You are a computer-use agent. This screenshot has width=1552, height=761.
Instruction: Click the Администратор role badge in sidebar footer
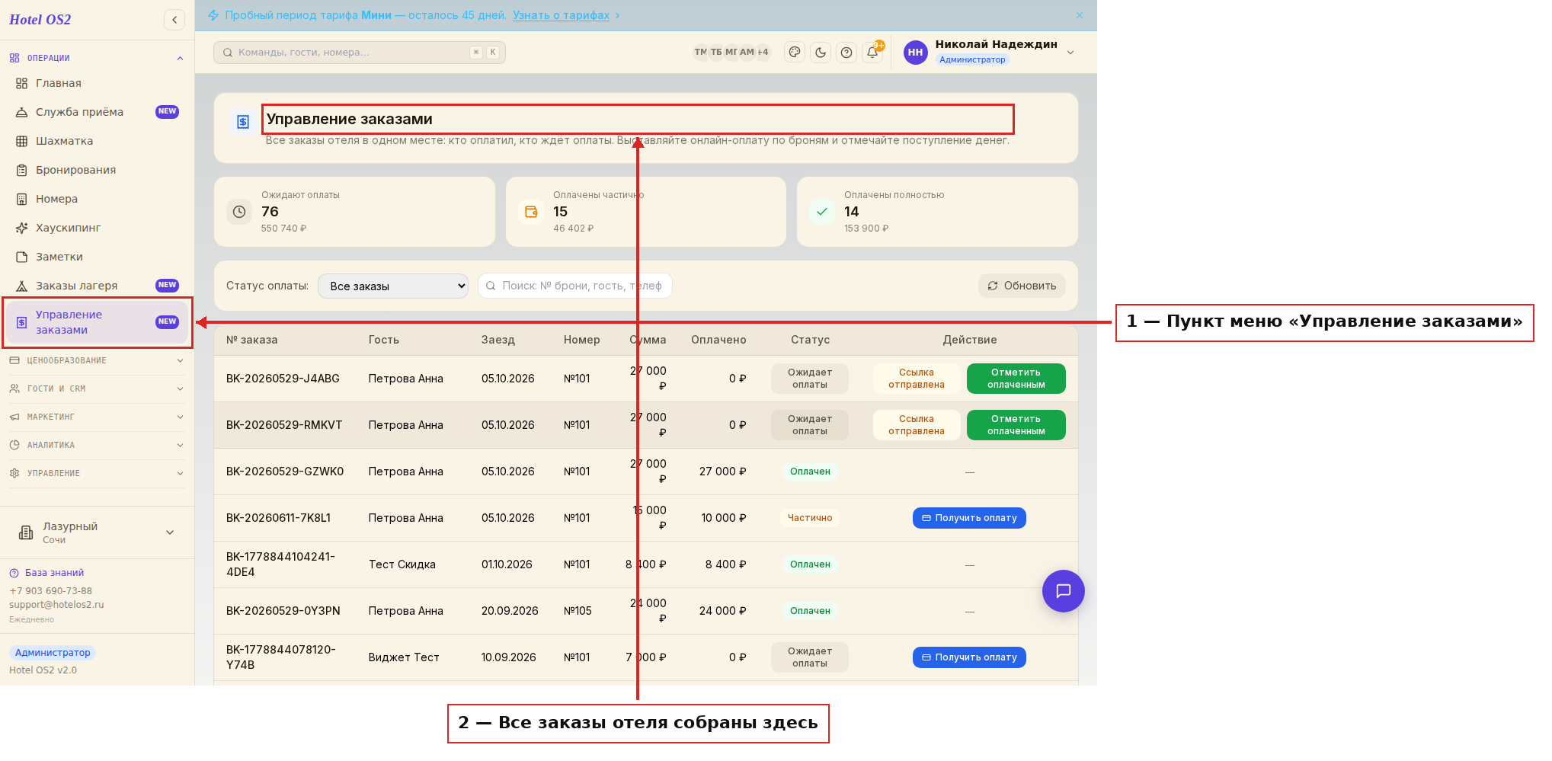point(53,653)
